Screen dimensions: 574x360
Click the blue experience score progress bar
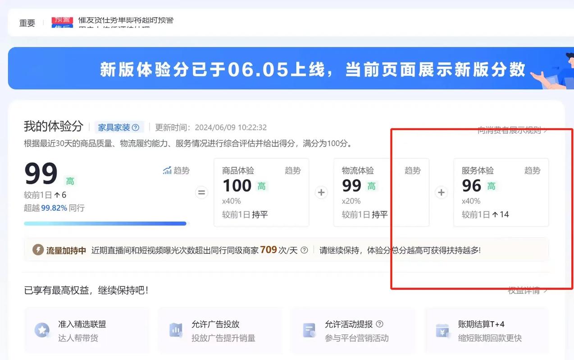coord(105,223)
